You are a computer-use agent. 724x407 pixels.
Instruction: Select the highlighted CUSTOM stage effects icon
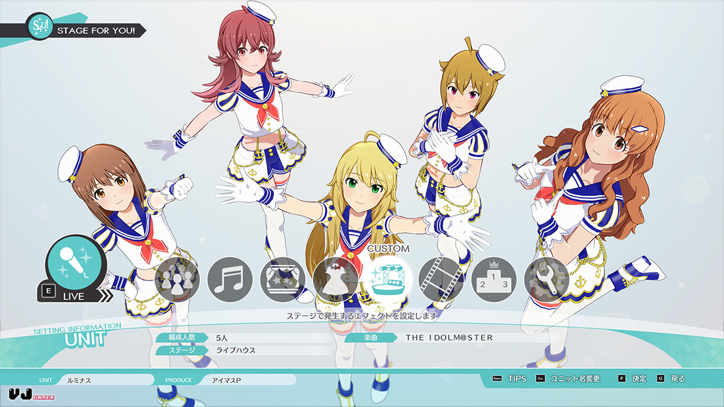point(388,280)
